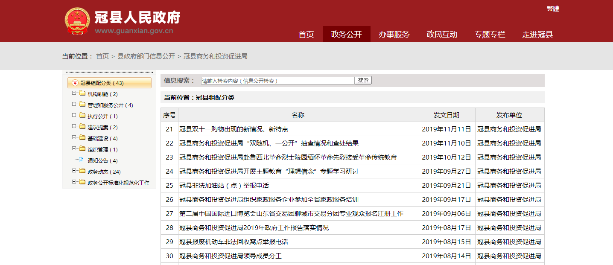Screen dimensions: 613x265
Task: Go to 办事服务 in the top menu
Action: point(394,35)
